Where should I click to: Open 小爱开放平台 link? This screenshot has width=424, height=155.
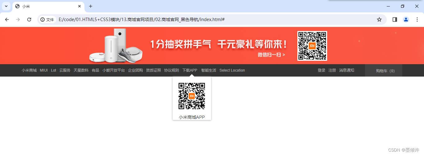point(114,70)
